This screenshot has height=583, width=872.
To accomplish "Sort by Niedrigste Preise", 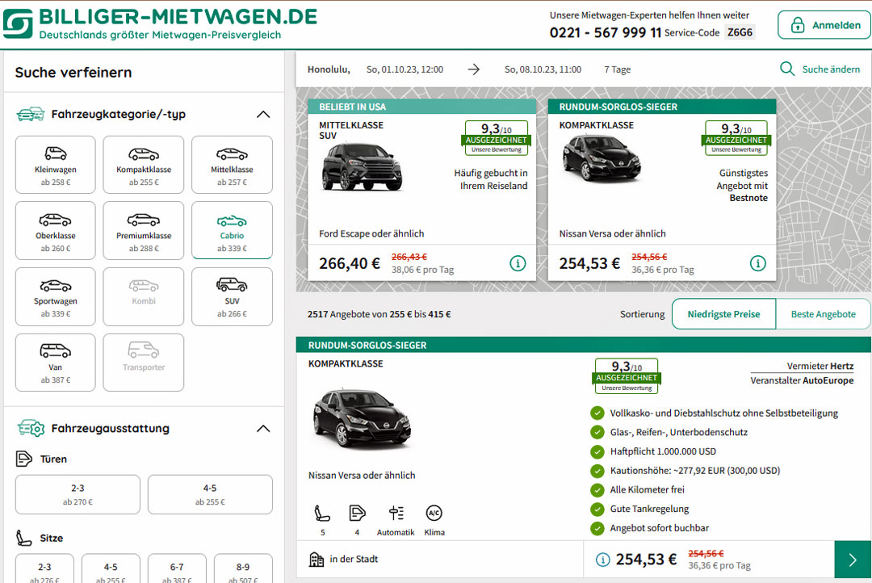I will (x=723, y=314).
